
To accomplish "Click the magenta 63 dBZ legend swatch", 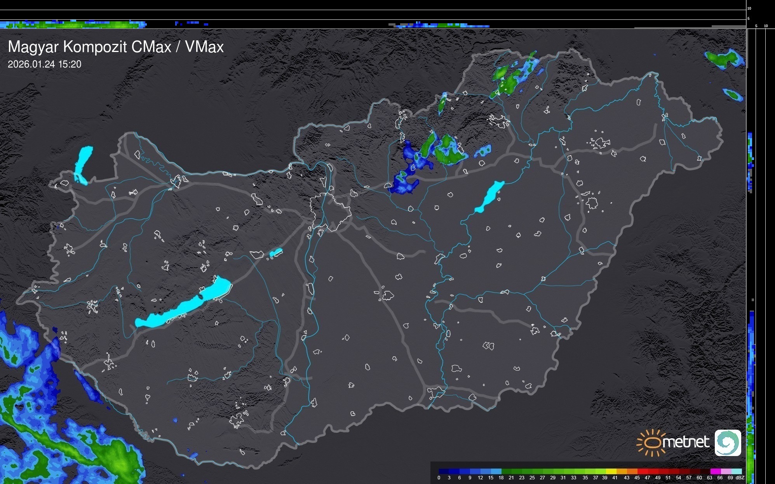I will [715, 471].
